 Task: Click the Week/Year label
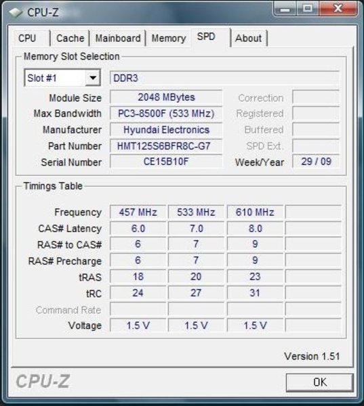click(260, 162)
